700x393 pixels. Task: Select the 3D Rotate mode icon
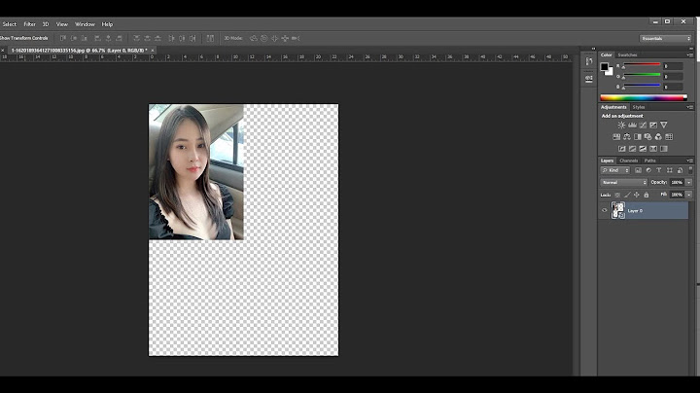(x=254, y=38)
